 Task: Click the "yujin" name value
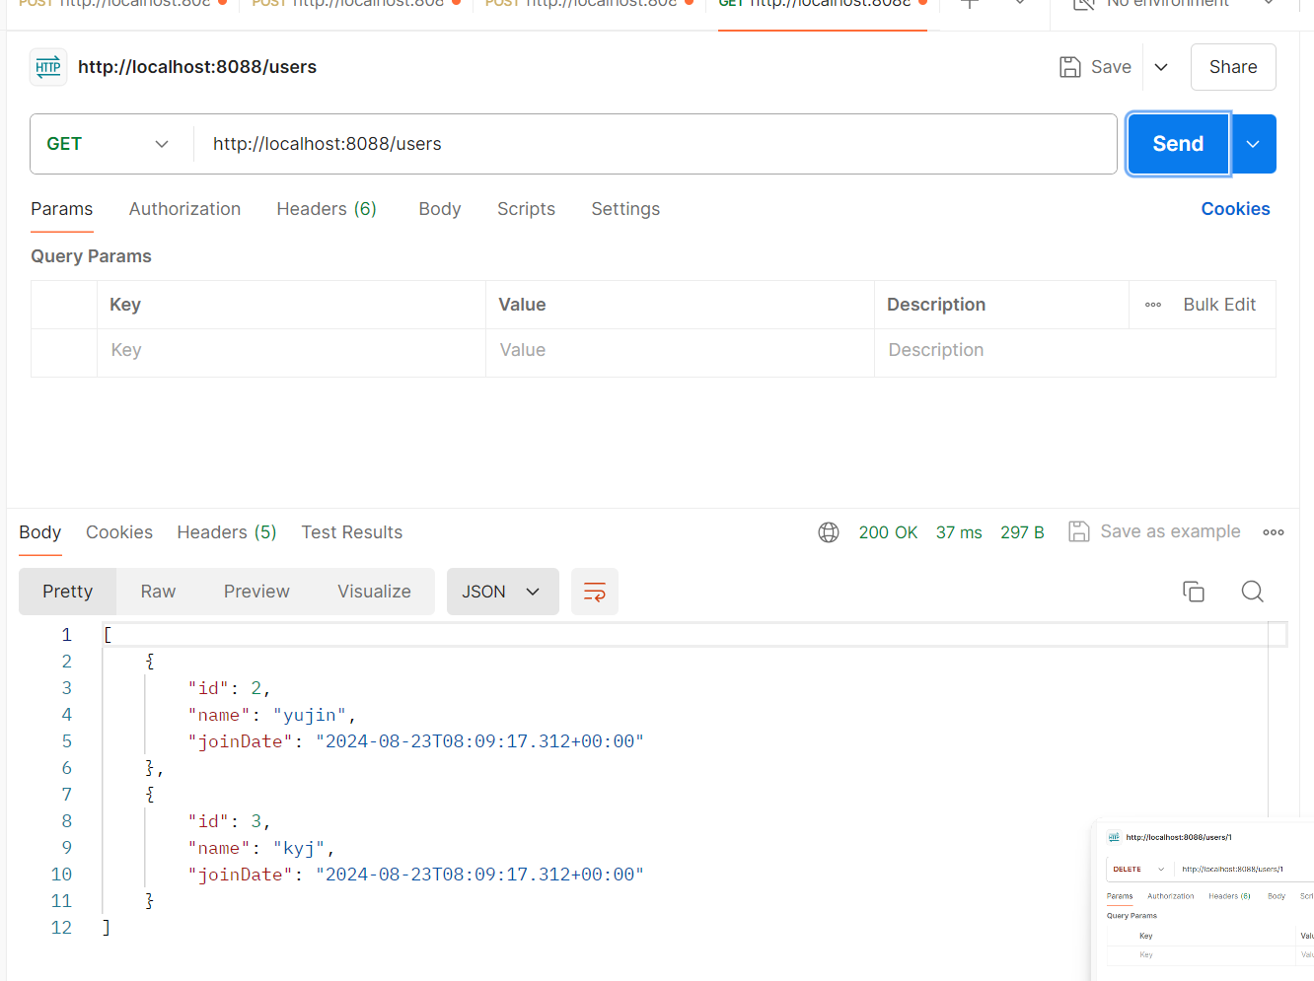(310, 715)
